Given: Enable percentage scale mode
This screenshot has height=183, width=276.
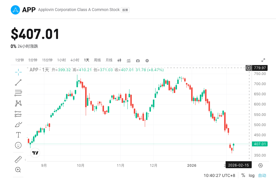Looking at the screenshot, I should click(243, 175).
